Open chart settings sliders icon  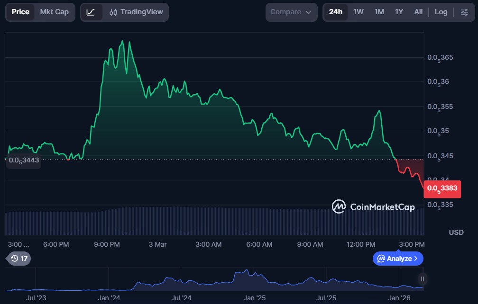coord(464,12)
